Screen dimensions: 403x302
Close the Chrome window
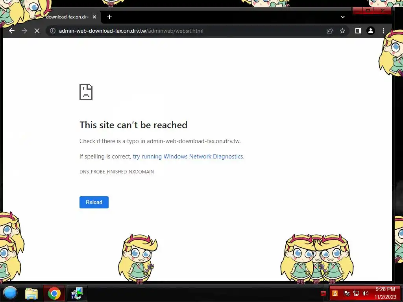click(x=383, y=11)
